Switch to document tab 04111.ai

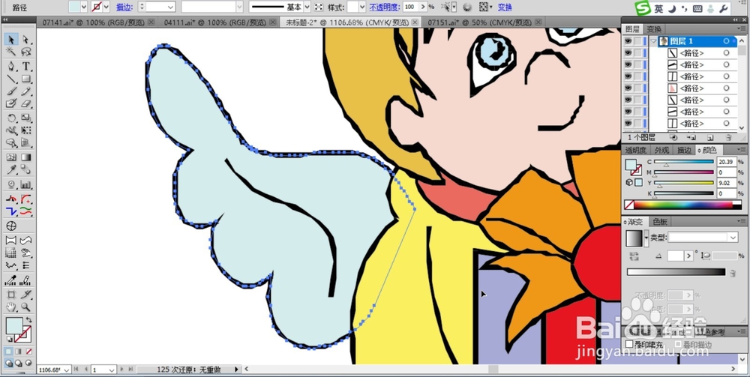coord(216,22)
